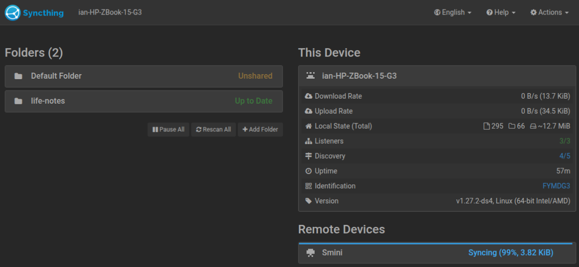Click the Rescan All button
Viewport: 579px width, 267px height.
[214, 130]
